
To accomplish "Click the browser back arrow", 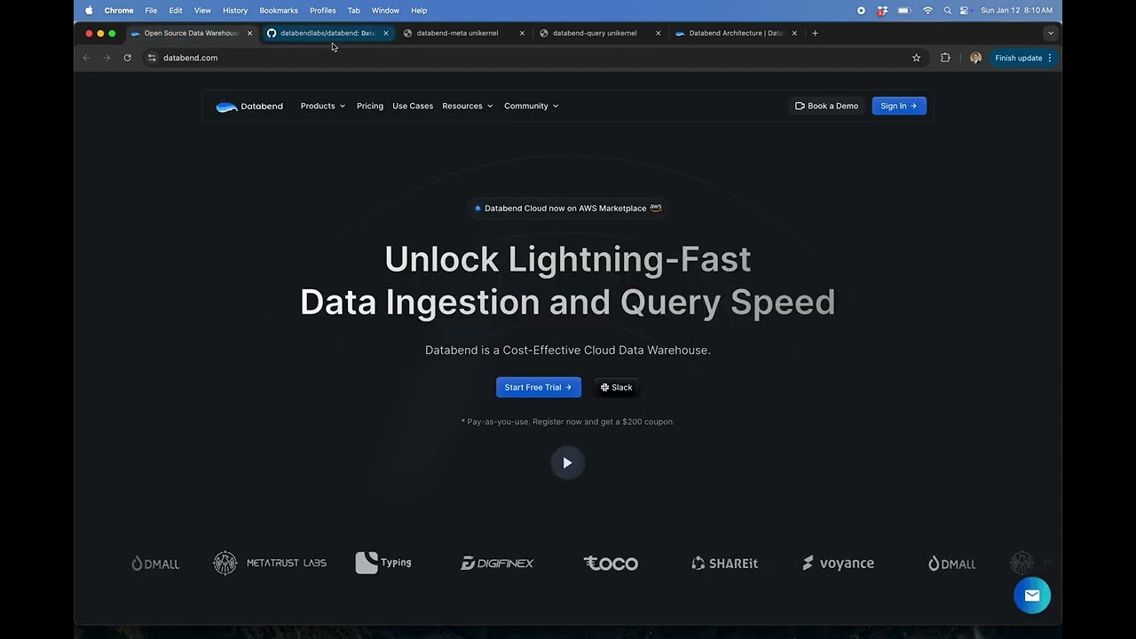I will pos(87,58).
